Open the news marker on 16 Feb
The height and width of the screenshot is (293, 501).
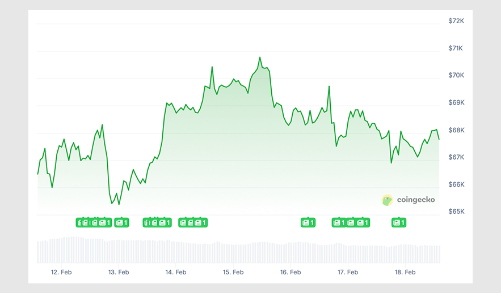pyautogui.click(x=308, y=222)
